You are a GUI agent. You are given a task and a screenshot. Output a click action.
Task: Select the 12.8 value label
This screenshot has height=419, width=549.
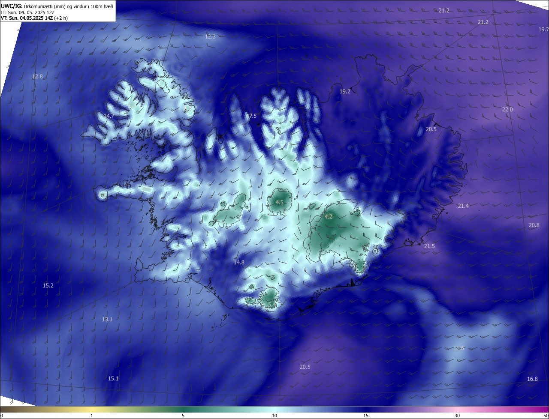[x=37, y=77]
